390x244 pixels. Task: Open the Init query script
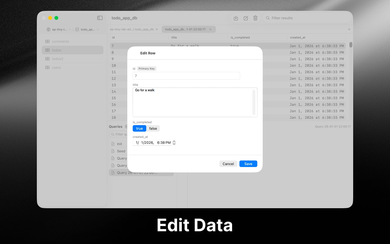click(119, 144)
